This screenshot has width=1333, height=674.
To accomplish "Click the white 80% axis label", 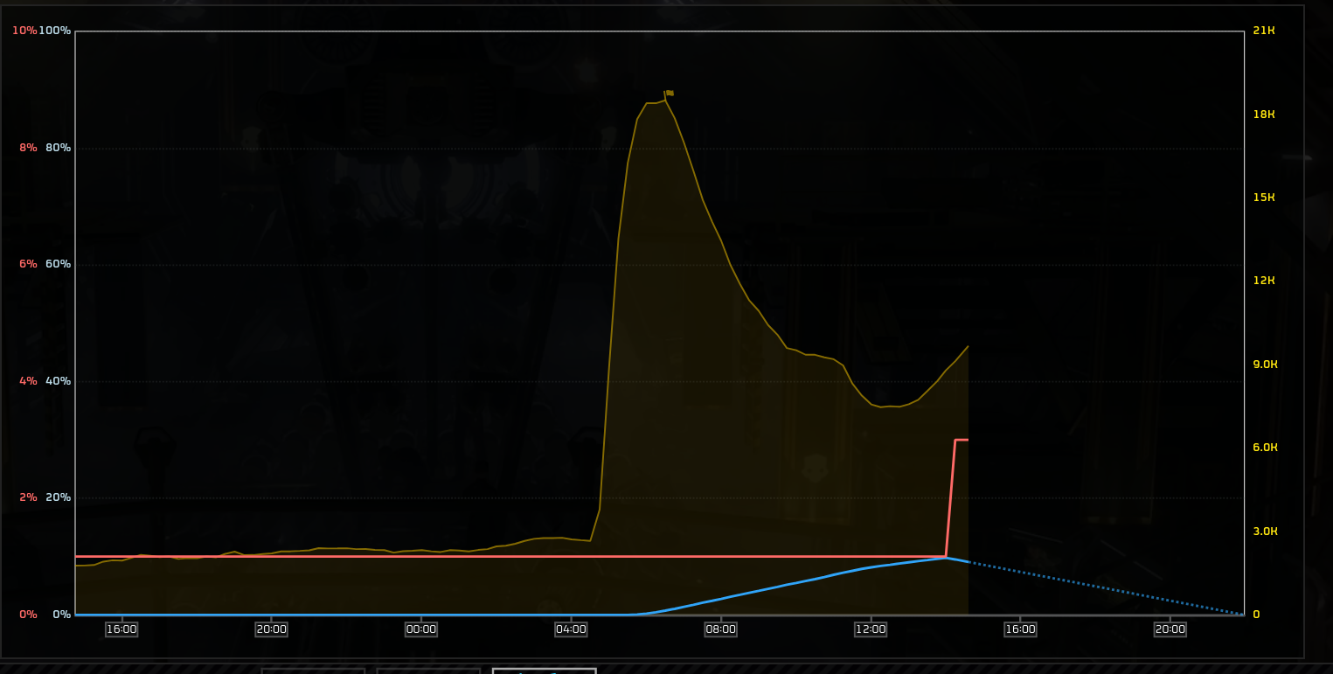I will coord(58,148).
